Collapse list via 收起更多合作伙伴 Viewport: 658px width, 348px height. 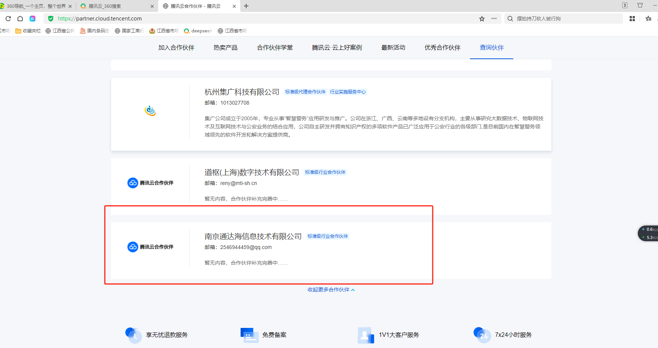tap(331, 290)
